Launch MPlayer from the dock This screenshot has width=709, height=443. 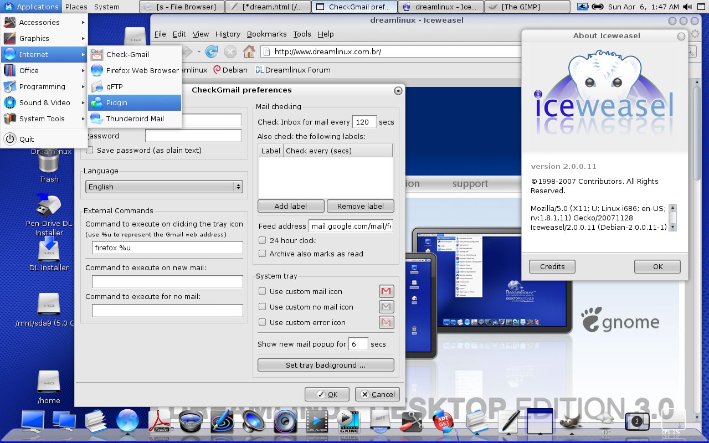(317, 422)
